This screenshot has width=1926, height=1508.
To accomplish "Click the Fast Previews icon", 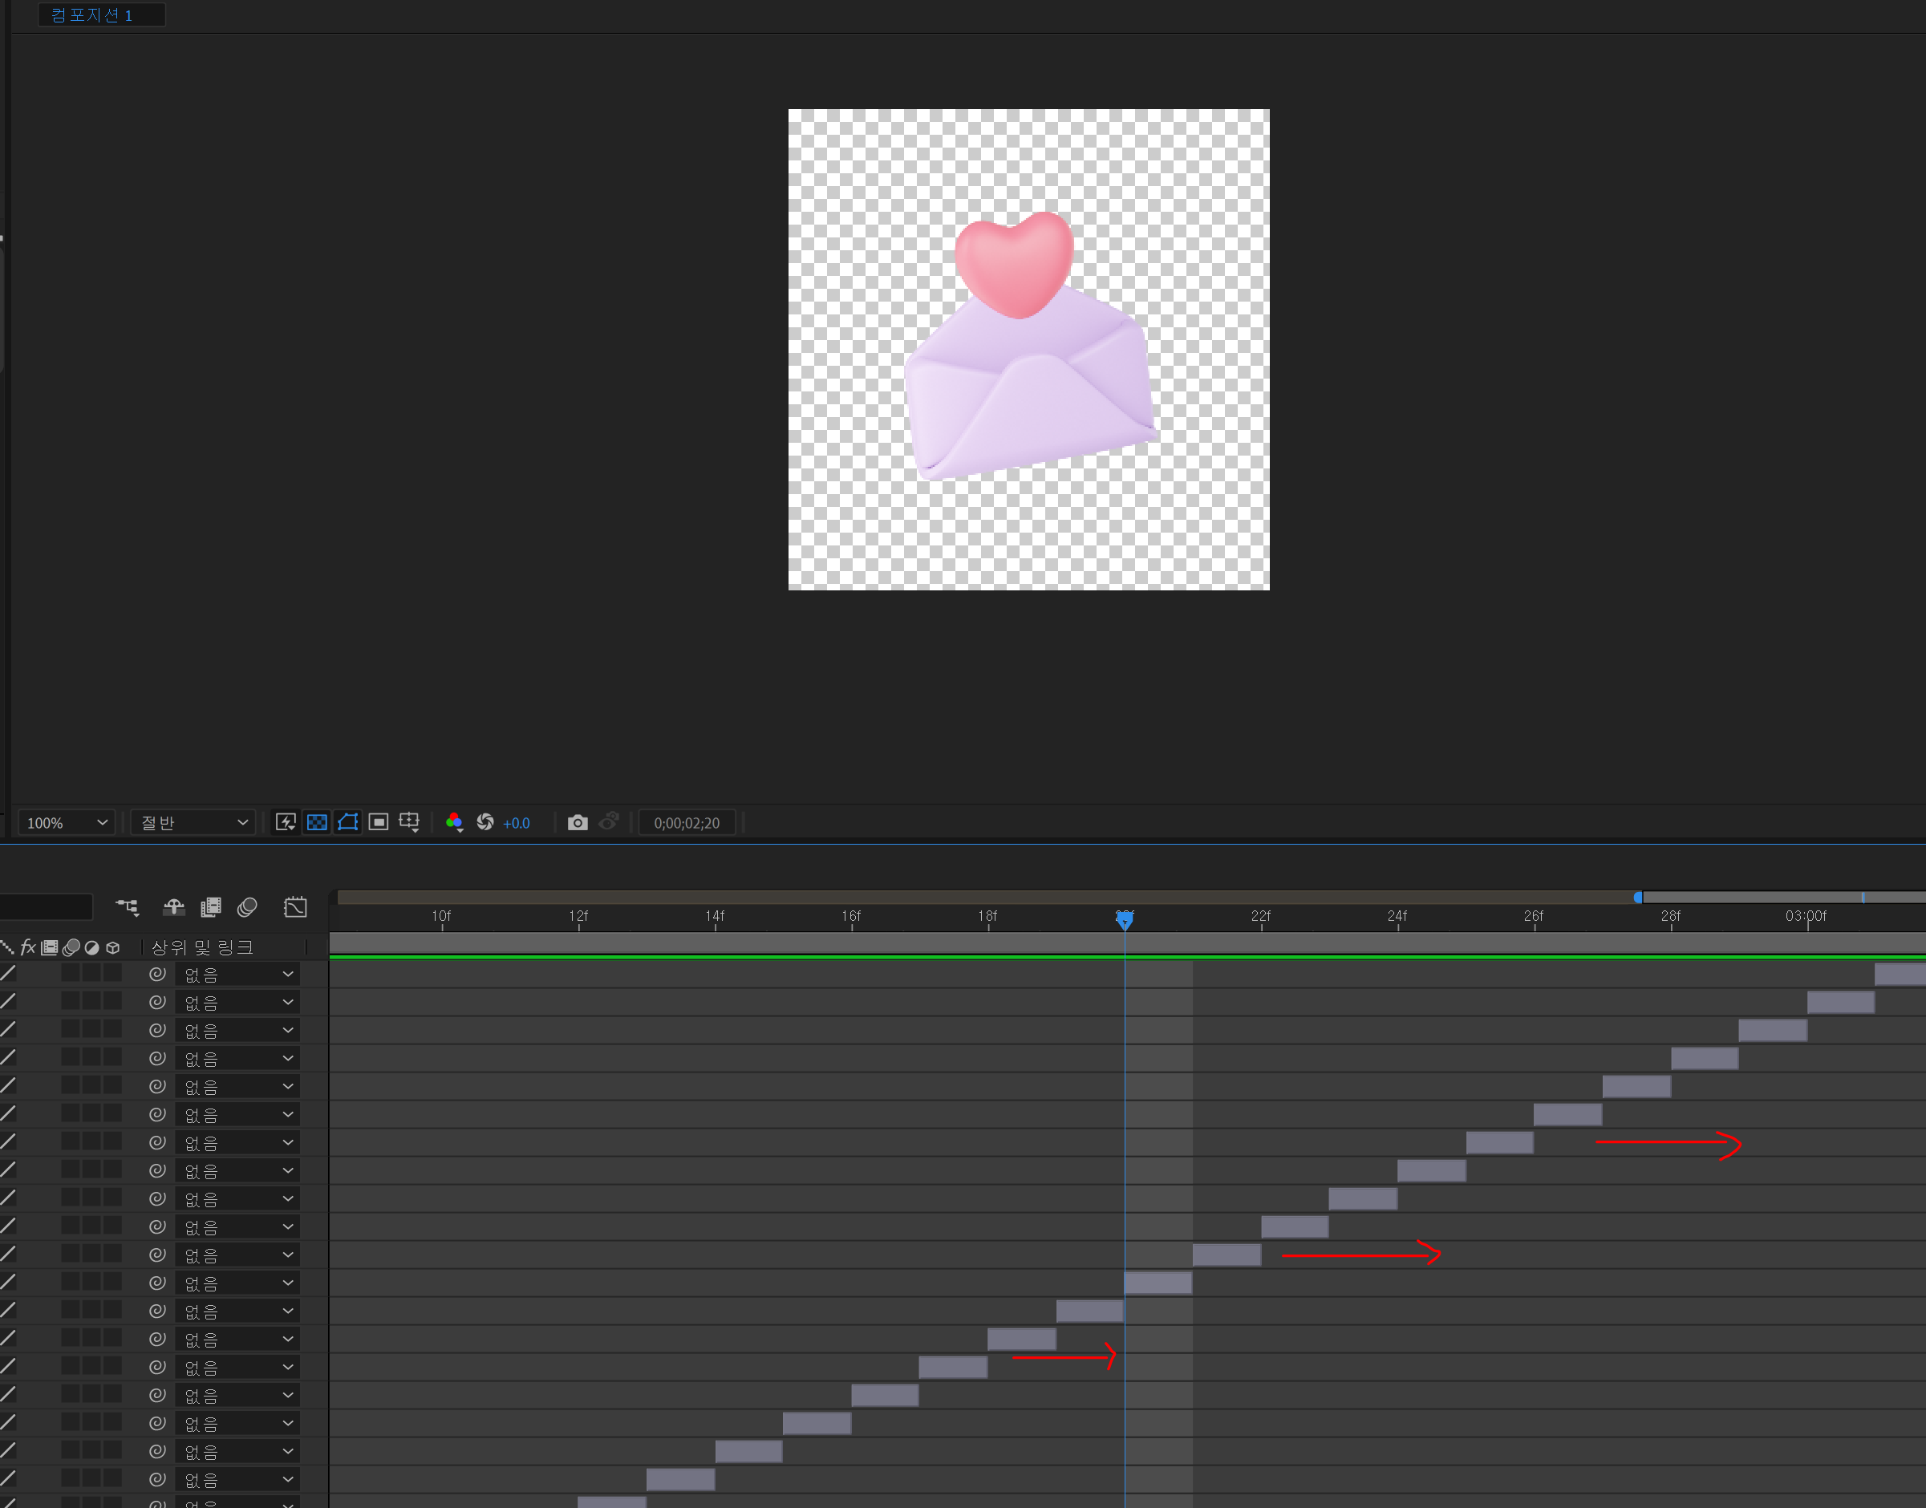I will tap(286, 822).
